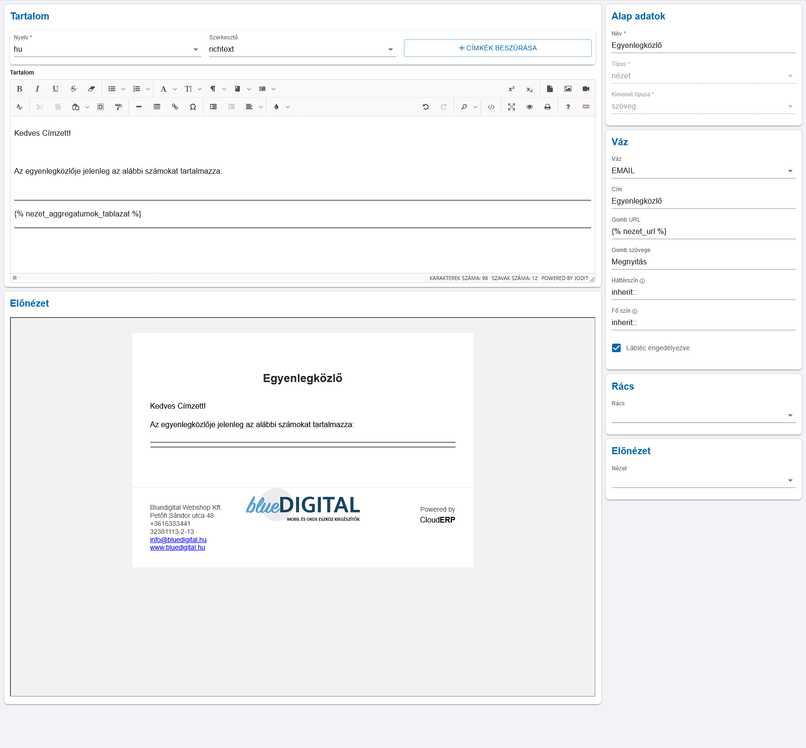The width and height of the screenshot is (806, 748).
Task: Click the Háttérszín background color field
Action: click(704, 292)
